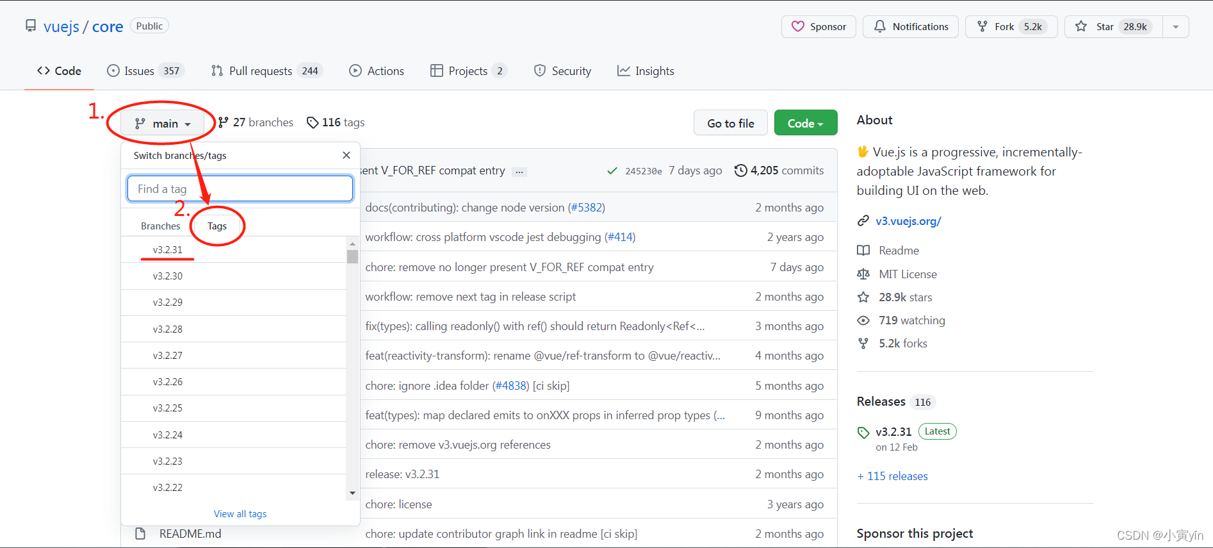Open the workflow: remove next tag commit
1213x548 pixels.
[x=470, y=297]
